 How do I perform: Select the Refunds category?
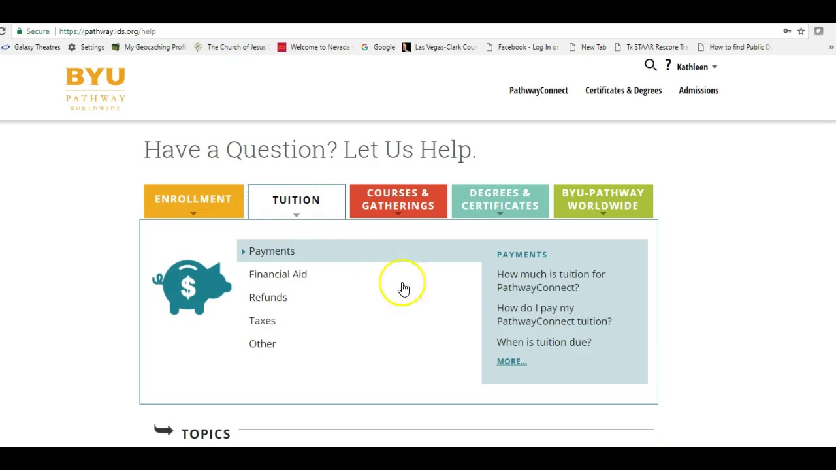[268, 298]
